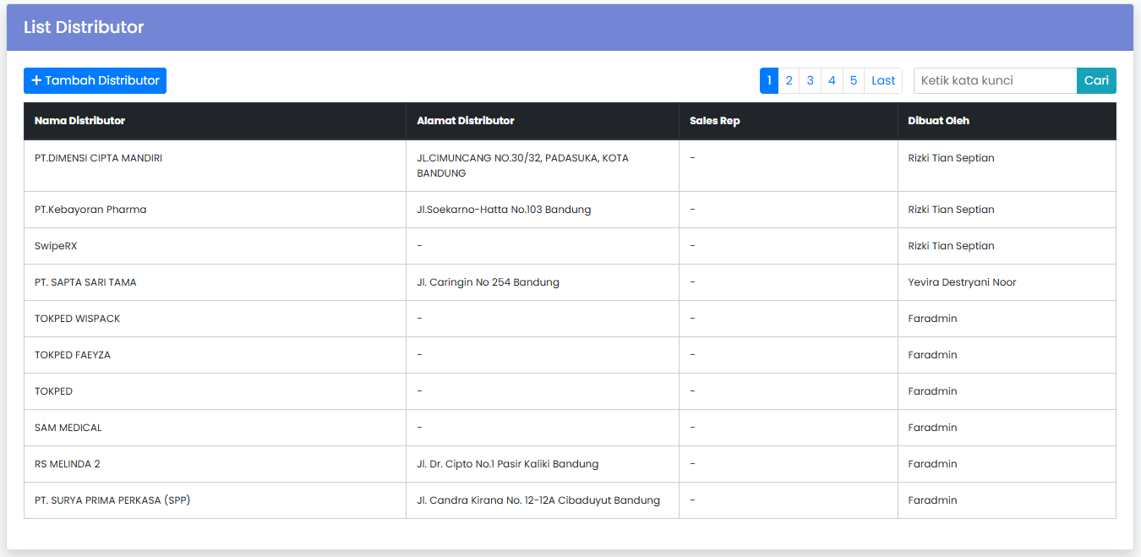
Task: Click the Cari search button
Action: point(1096,80)
